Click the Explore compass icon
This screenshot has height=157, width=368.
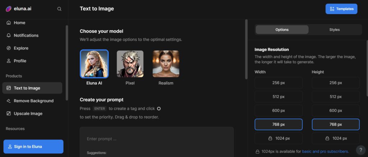click(9, 48)
